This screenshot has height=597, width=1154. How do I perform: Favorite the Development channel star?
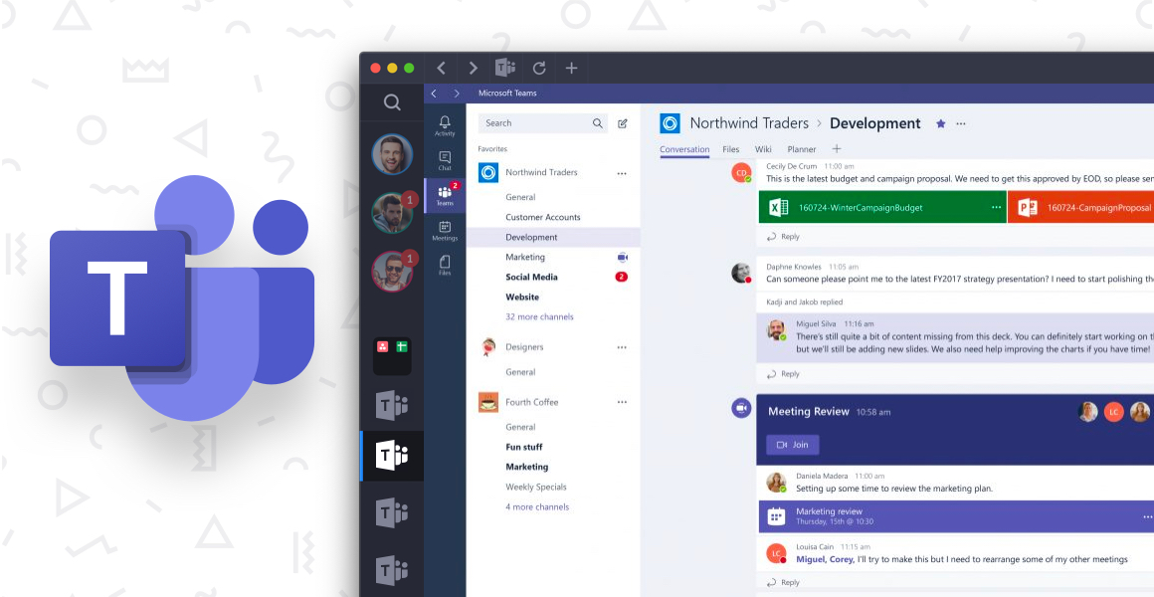coord(940,123)
